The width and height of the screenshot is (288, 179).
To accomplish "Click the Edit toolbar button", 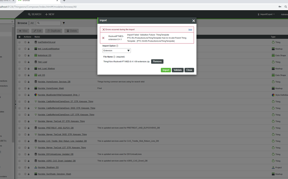I will click(x=37, y=31).
